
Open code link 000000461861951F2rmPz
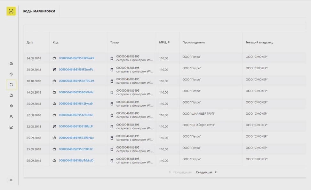click(76, 70)
